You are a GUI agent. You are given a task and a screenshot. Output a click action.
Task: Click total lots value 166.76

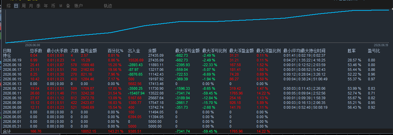click(36, 131)
